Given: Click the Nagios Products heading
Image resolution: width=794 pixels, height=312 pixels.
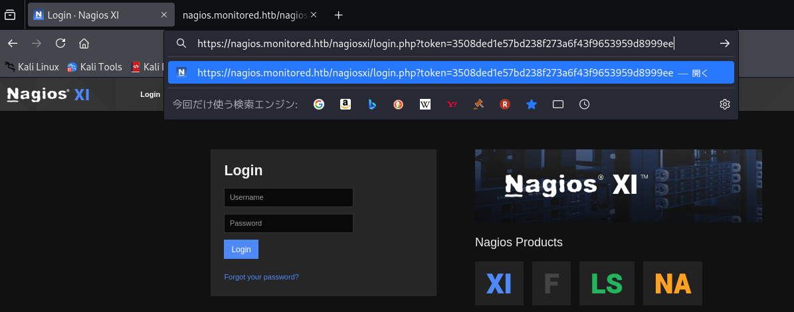Looking at the screenshot, I should 518,242.
